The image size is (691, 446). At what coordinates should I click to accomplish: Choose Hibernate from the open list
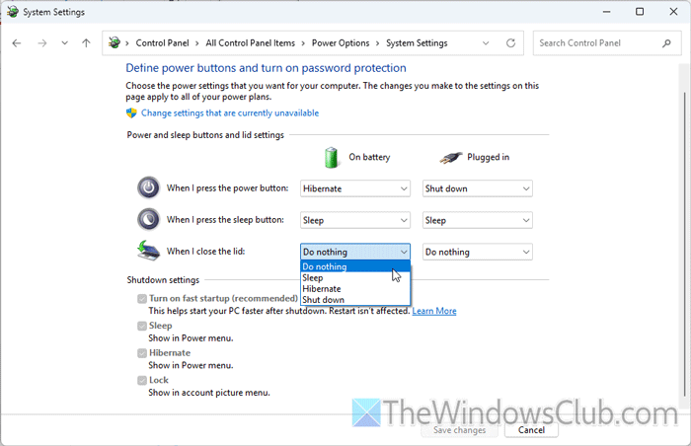pyautogui.click(x=355, y=289)
